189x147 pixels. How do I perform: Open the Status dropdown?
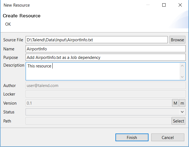click(182, 112)
